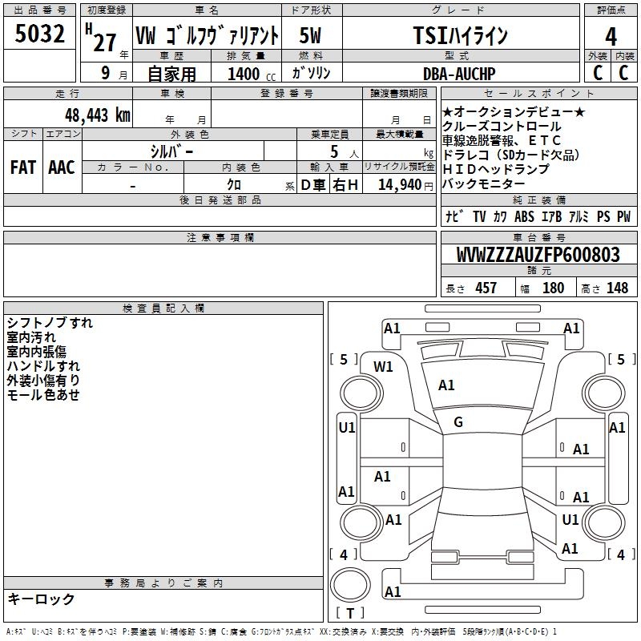Select inspector note 外装小傷有り
This screenshot has height=641, width=641.
43,380
